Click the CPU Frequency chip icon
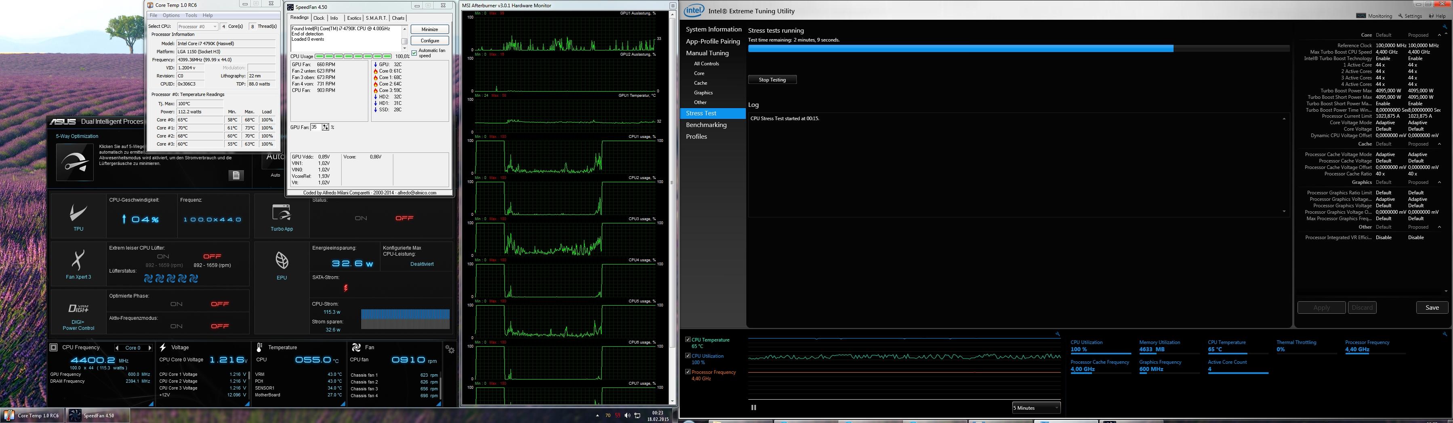 coord(54,348)
